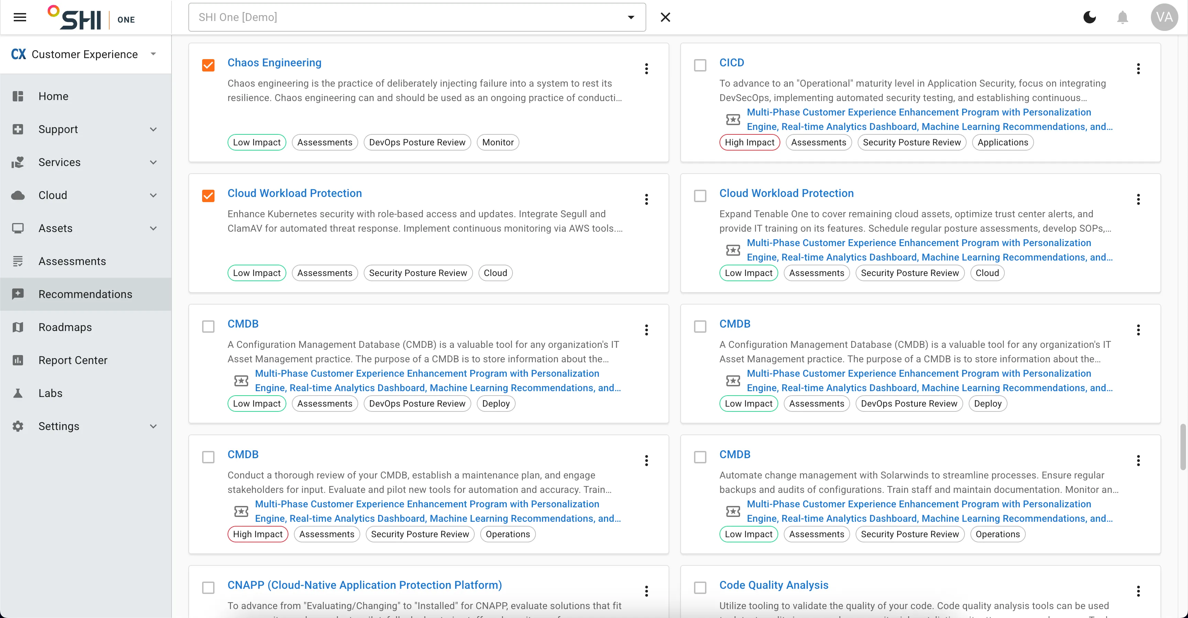Open the hamburger navigation menu
Viewport: 1188px width, 618px height.
click(20, 17)
